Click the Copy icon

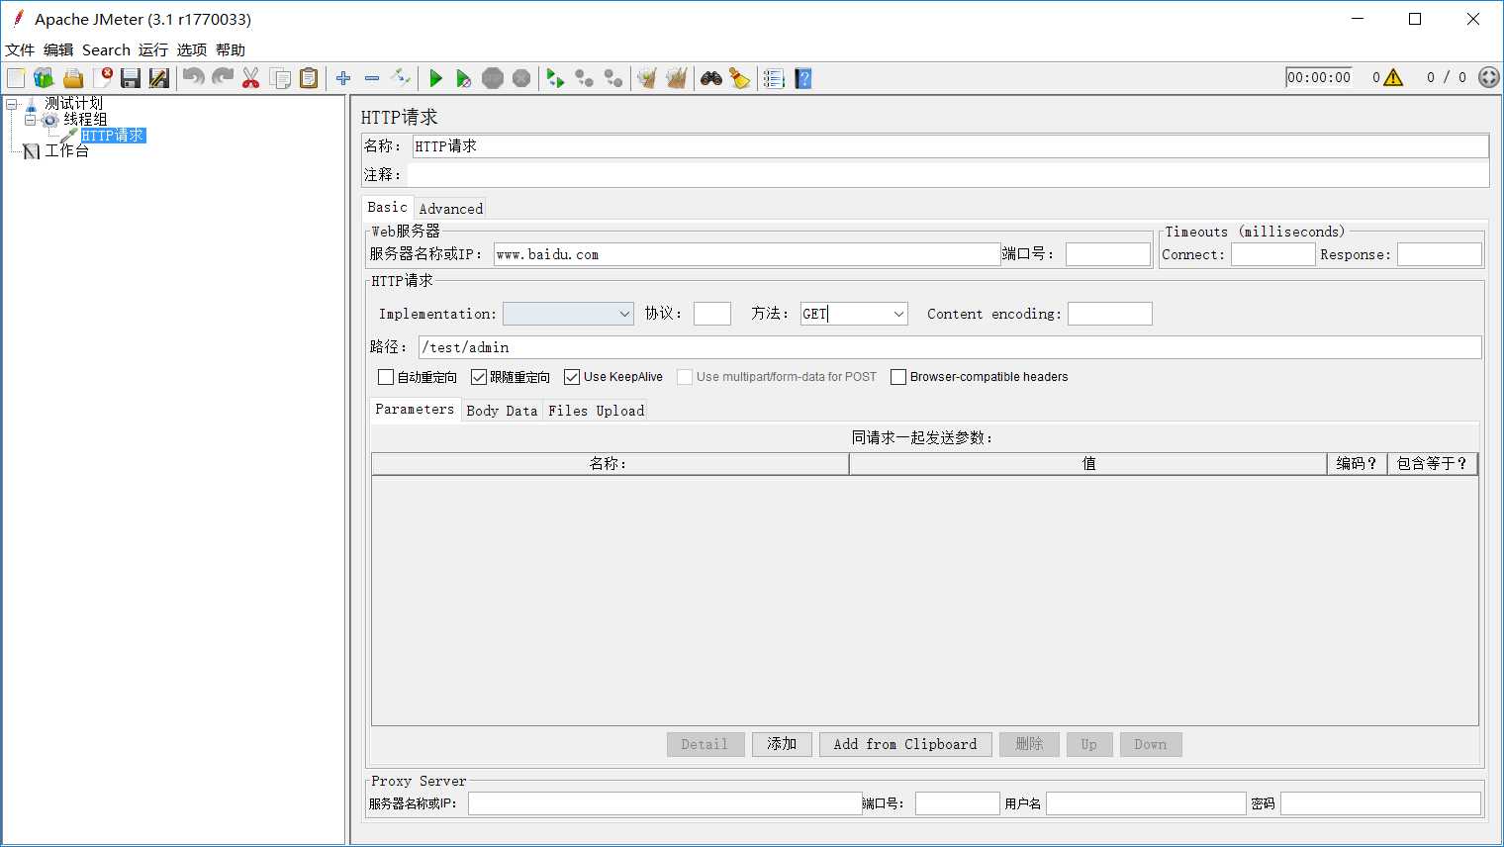(x=280, y=78)
